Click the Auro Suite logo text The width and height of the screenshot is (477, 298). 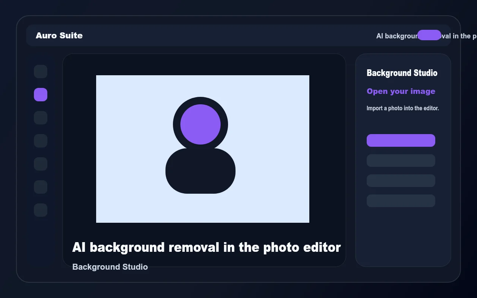tap(59, 35)
